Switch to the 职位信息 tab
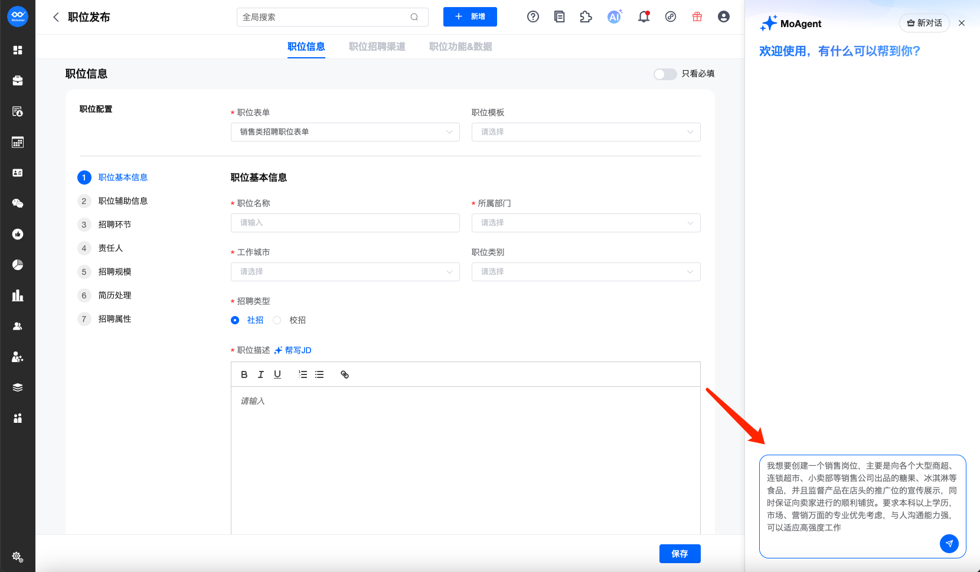This screenshot has height=572, width=980. 306,47
